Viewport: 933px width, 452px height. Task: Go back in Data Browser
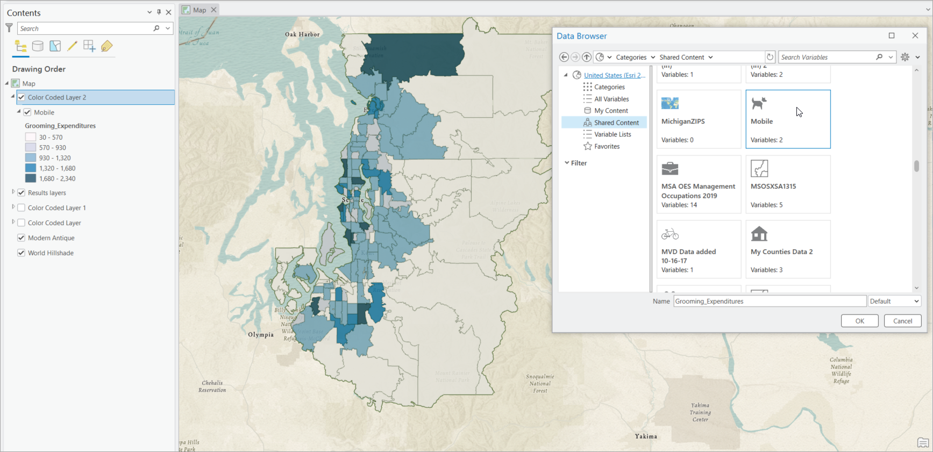(x=564, y=57)
